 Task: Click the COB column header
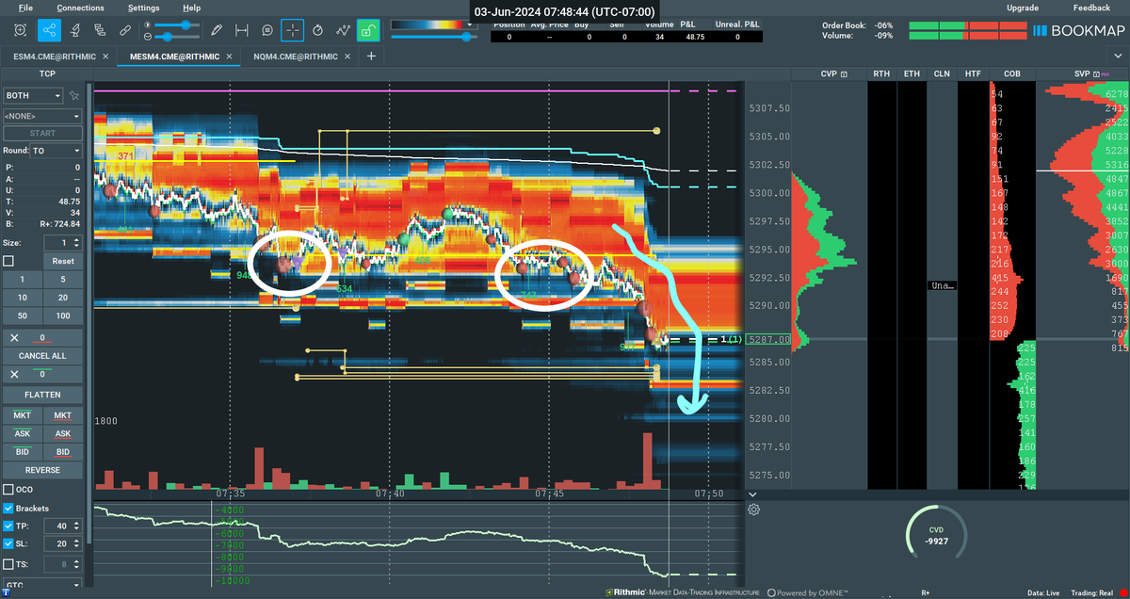1012,73
